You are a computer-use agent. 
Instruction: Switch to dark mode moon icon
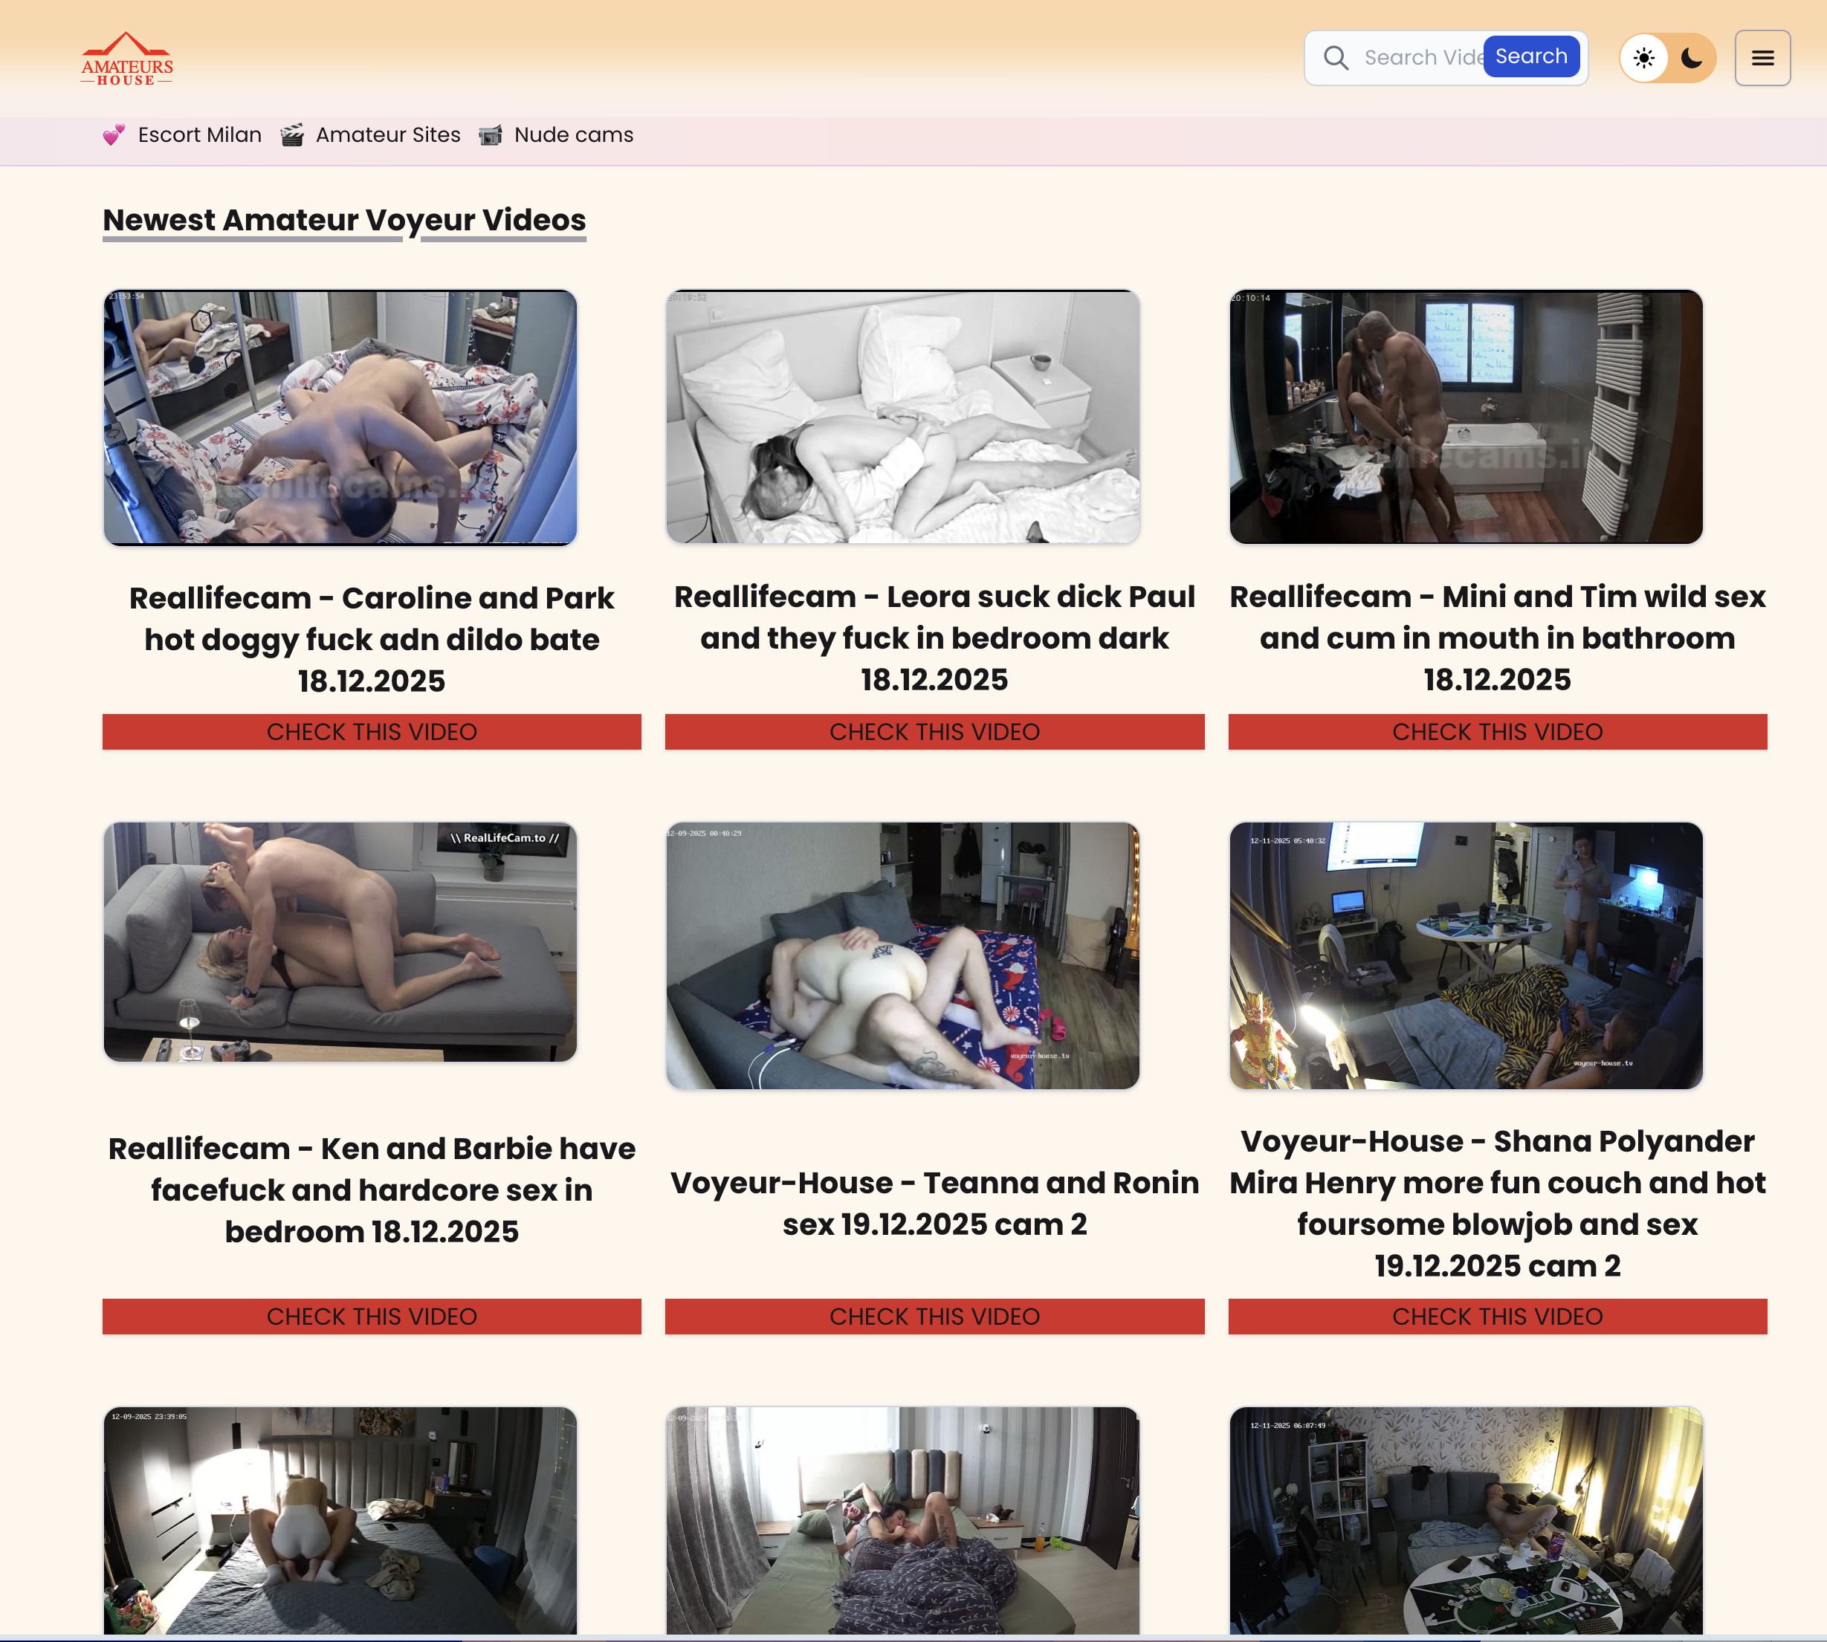click(x=1692, y=59)
